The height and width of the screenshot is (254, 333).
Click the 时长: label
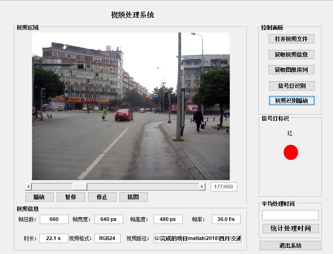[x=30, y=238]
